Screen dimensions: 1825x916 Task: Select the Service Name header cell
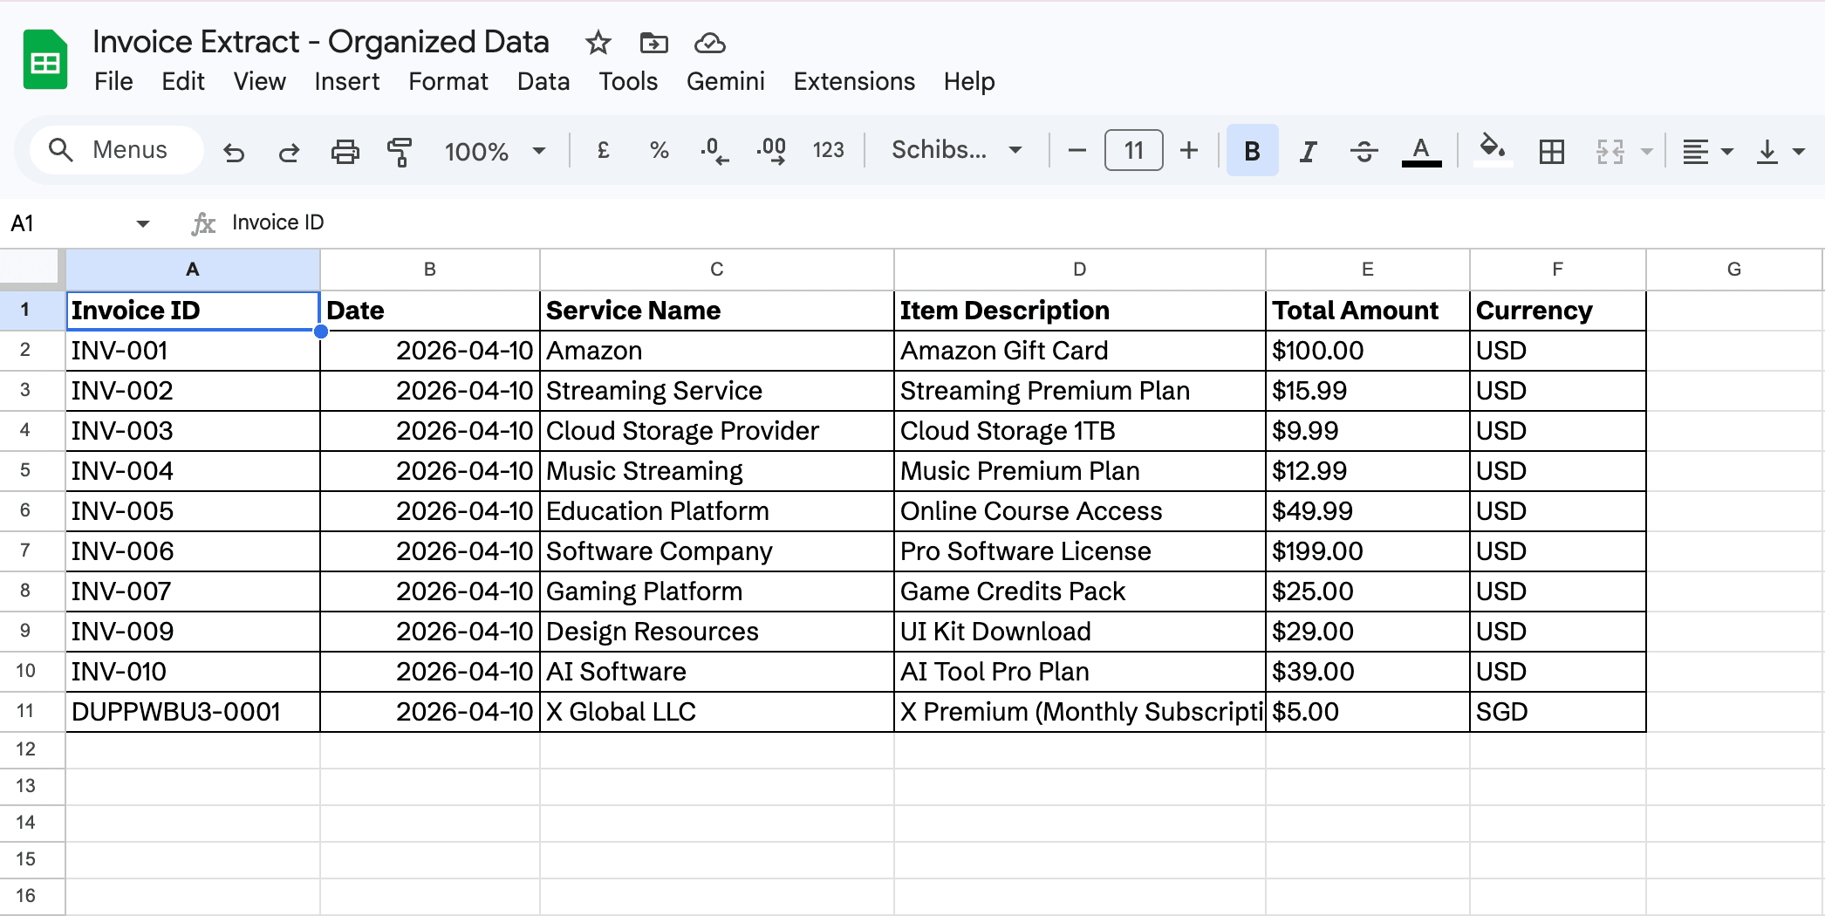(x=716, y=311)
